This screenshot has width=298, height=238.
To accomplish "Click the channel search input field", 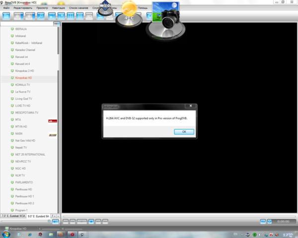I will pyautogui.click(x=27, y=24).
